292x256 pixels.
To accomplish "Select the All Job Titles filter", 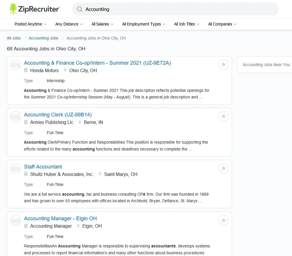I will (x=187, y=24).
